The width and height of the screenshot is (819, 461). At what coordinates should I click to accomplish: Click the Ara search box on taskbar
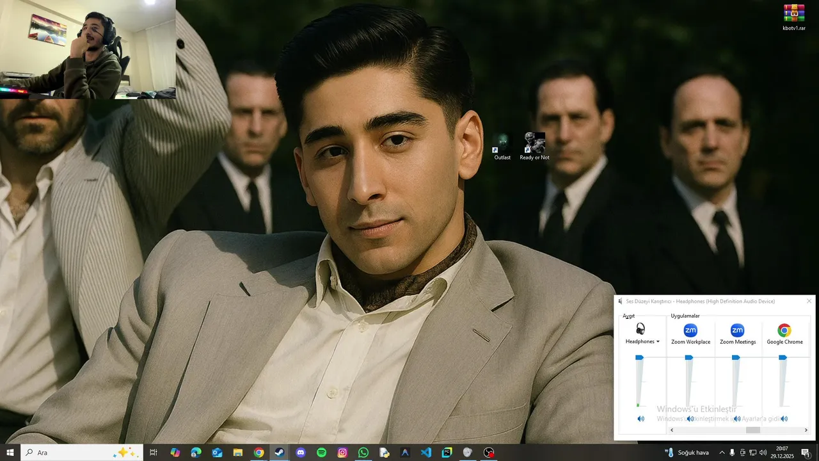pyautogui.click(x=82, y=453)
